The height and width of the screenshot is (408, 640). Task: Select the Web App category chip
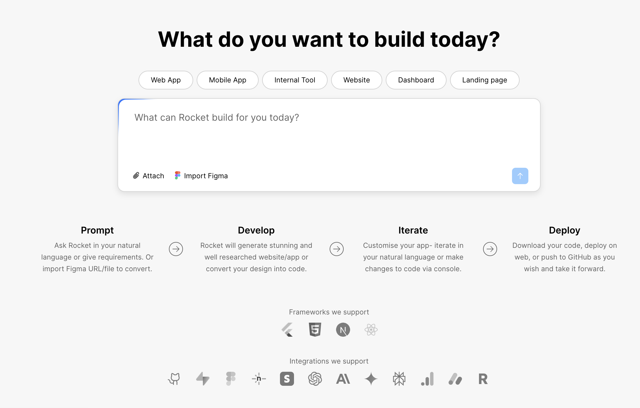coord(166,80)
